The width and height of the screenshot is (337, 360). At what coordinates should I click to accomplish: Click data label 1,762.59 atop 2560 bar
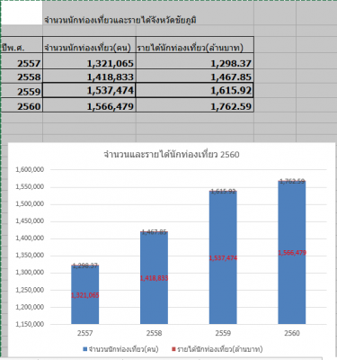pyautogui.click(x=292, y=181)
